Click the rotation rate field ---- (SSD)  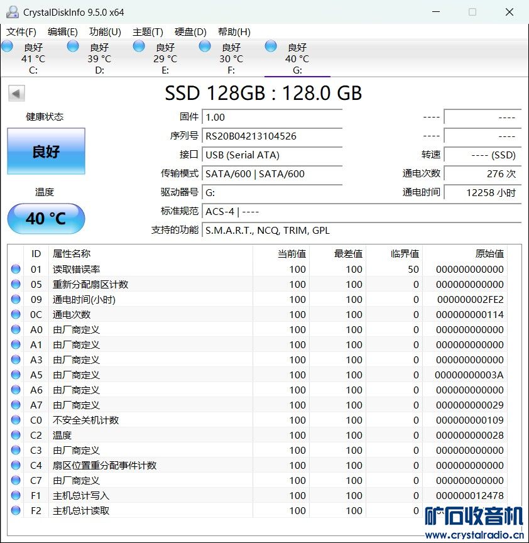click(483, 155)
